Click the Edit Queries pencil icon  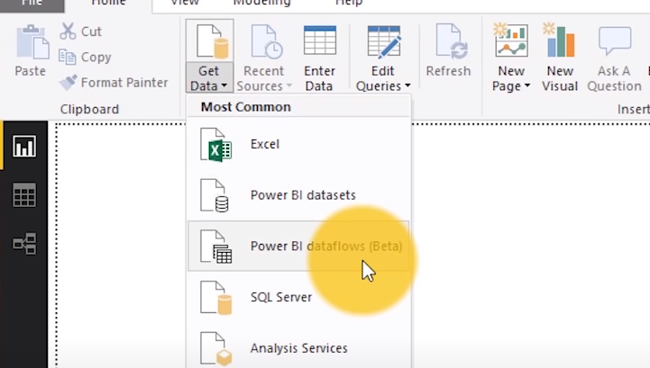pyautogui.click(x=384, y=41)
